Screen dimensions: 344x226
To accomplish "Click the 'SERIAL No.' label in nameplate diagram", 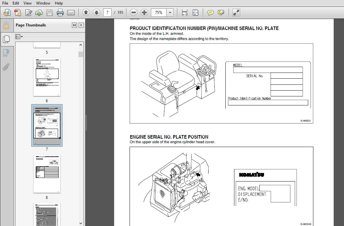I will pos(254,76).
